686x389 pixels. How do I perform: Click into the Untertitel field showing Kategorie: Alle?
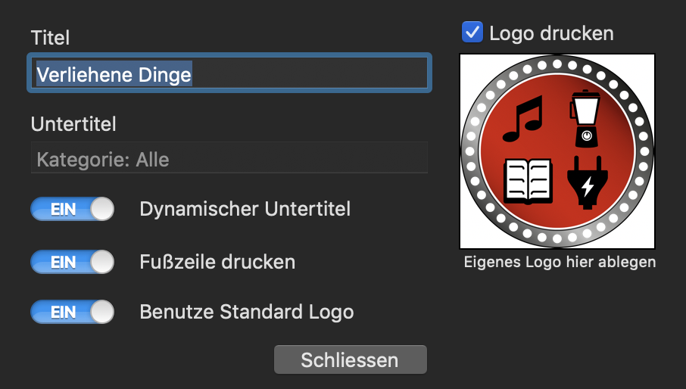tap(229, 157)
